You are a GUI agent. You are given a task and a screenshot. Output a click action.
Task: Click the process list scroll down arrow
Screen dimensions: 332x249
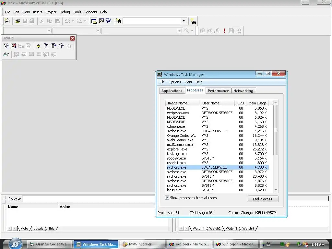(276, 190)
